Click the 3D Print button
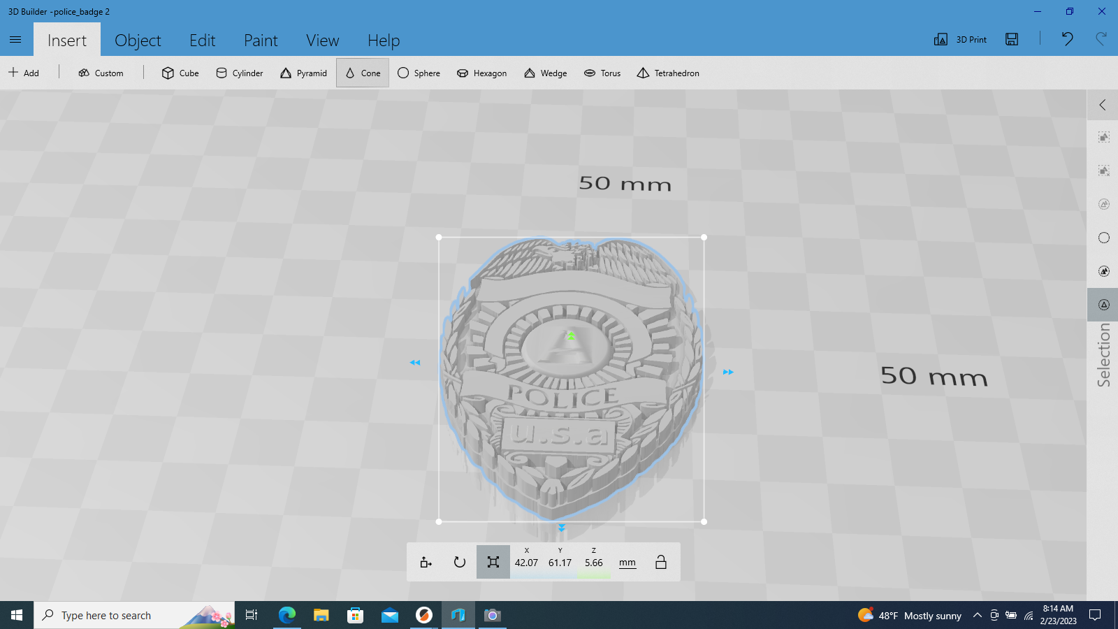 point(961,39)
